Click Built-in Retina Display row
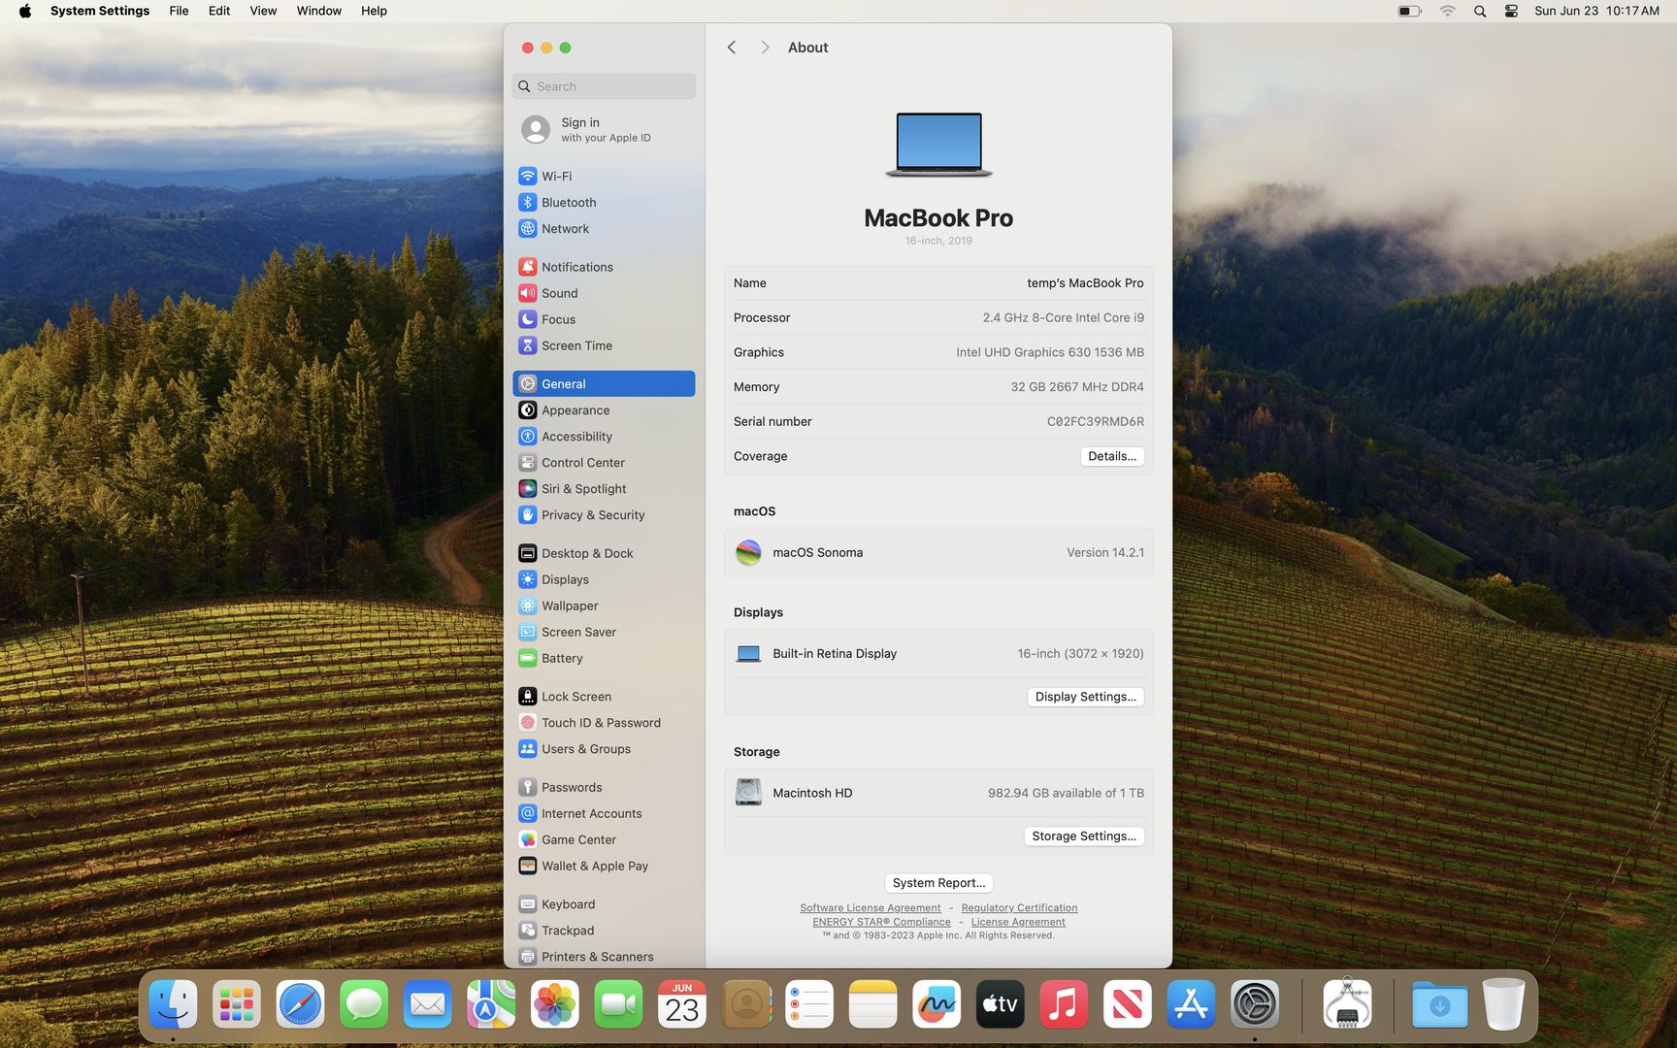The image size is (1677, 1048). pyautogui.click(x=938, y=654)
